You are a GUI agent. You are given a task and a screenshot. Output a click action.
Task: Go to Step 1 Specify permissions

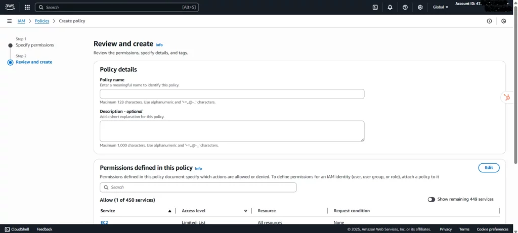[34, 45]
